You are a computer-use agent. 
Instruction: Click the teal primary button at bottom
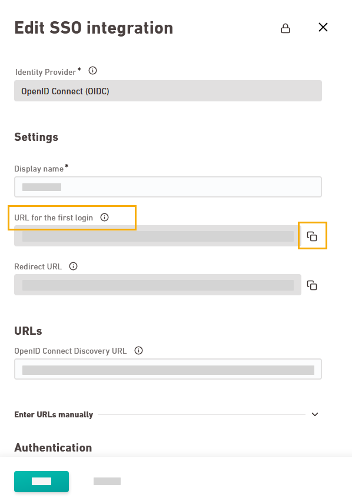click(x=41, y=481)
